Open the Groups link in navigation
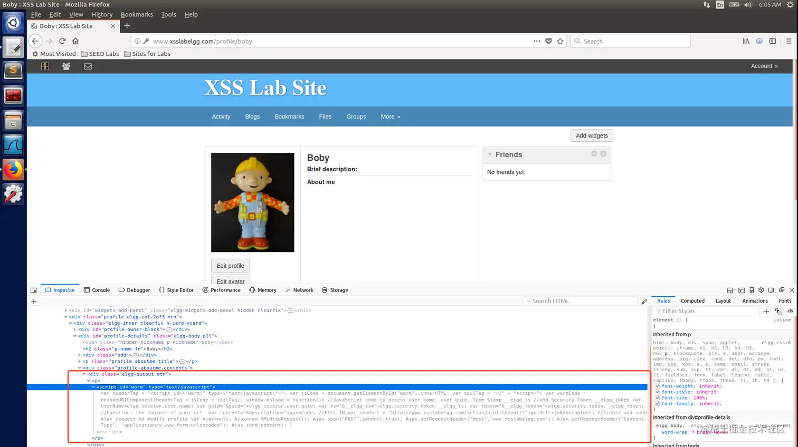 [x=356, y=116]
